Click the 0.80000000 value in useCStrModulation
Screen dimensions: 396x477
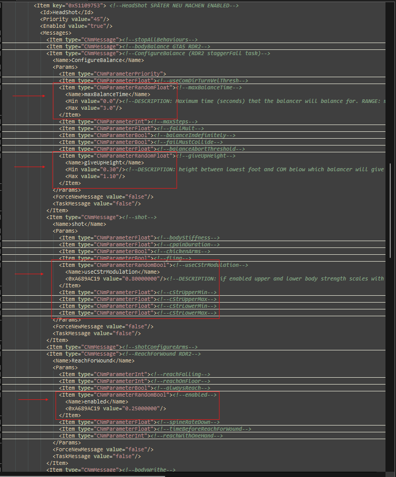138,278
